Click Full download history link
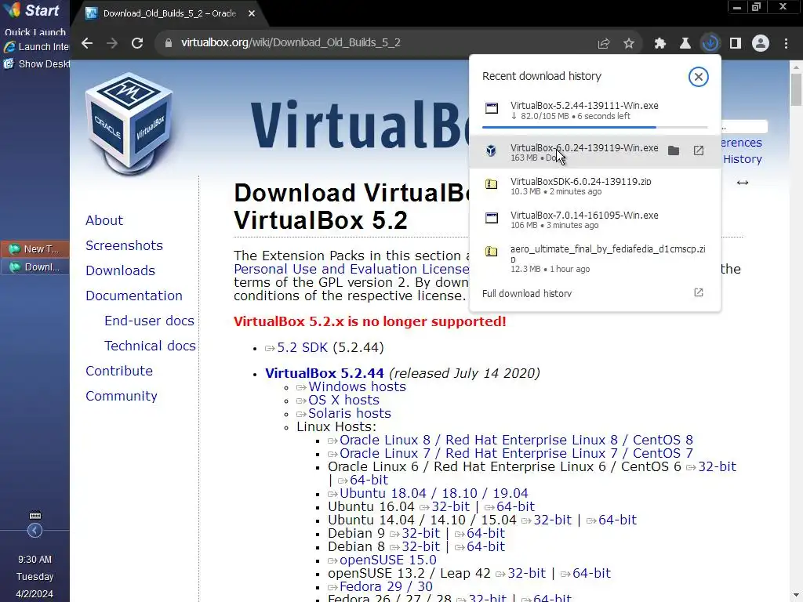 (x=526, y=293)
